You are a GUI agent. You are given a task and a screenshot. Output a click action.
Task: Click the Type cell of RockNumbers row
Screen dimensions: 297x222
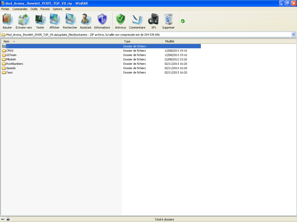click(135, 64)
